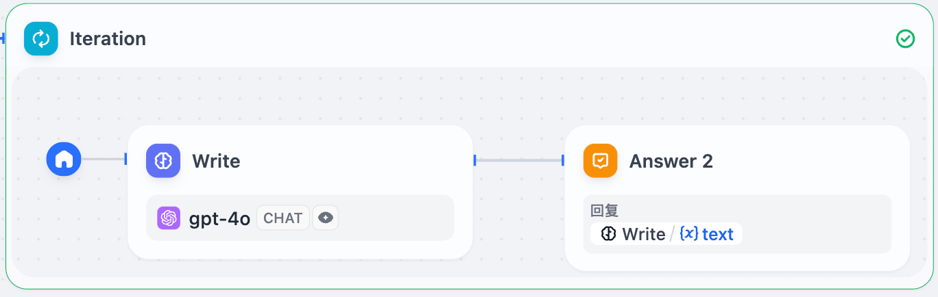Click the purple gpt-4o model icon

(x=168, y=218)
